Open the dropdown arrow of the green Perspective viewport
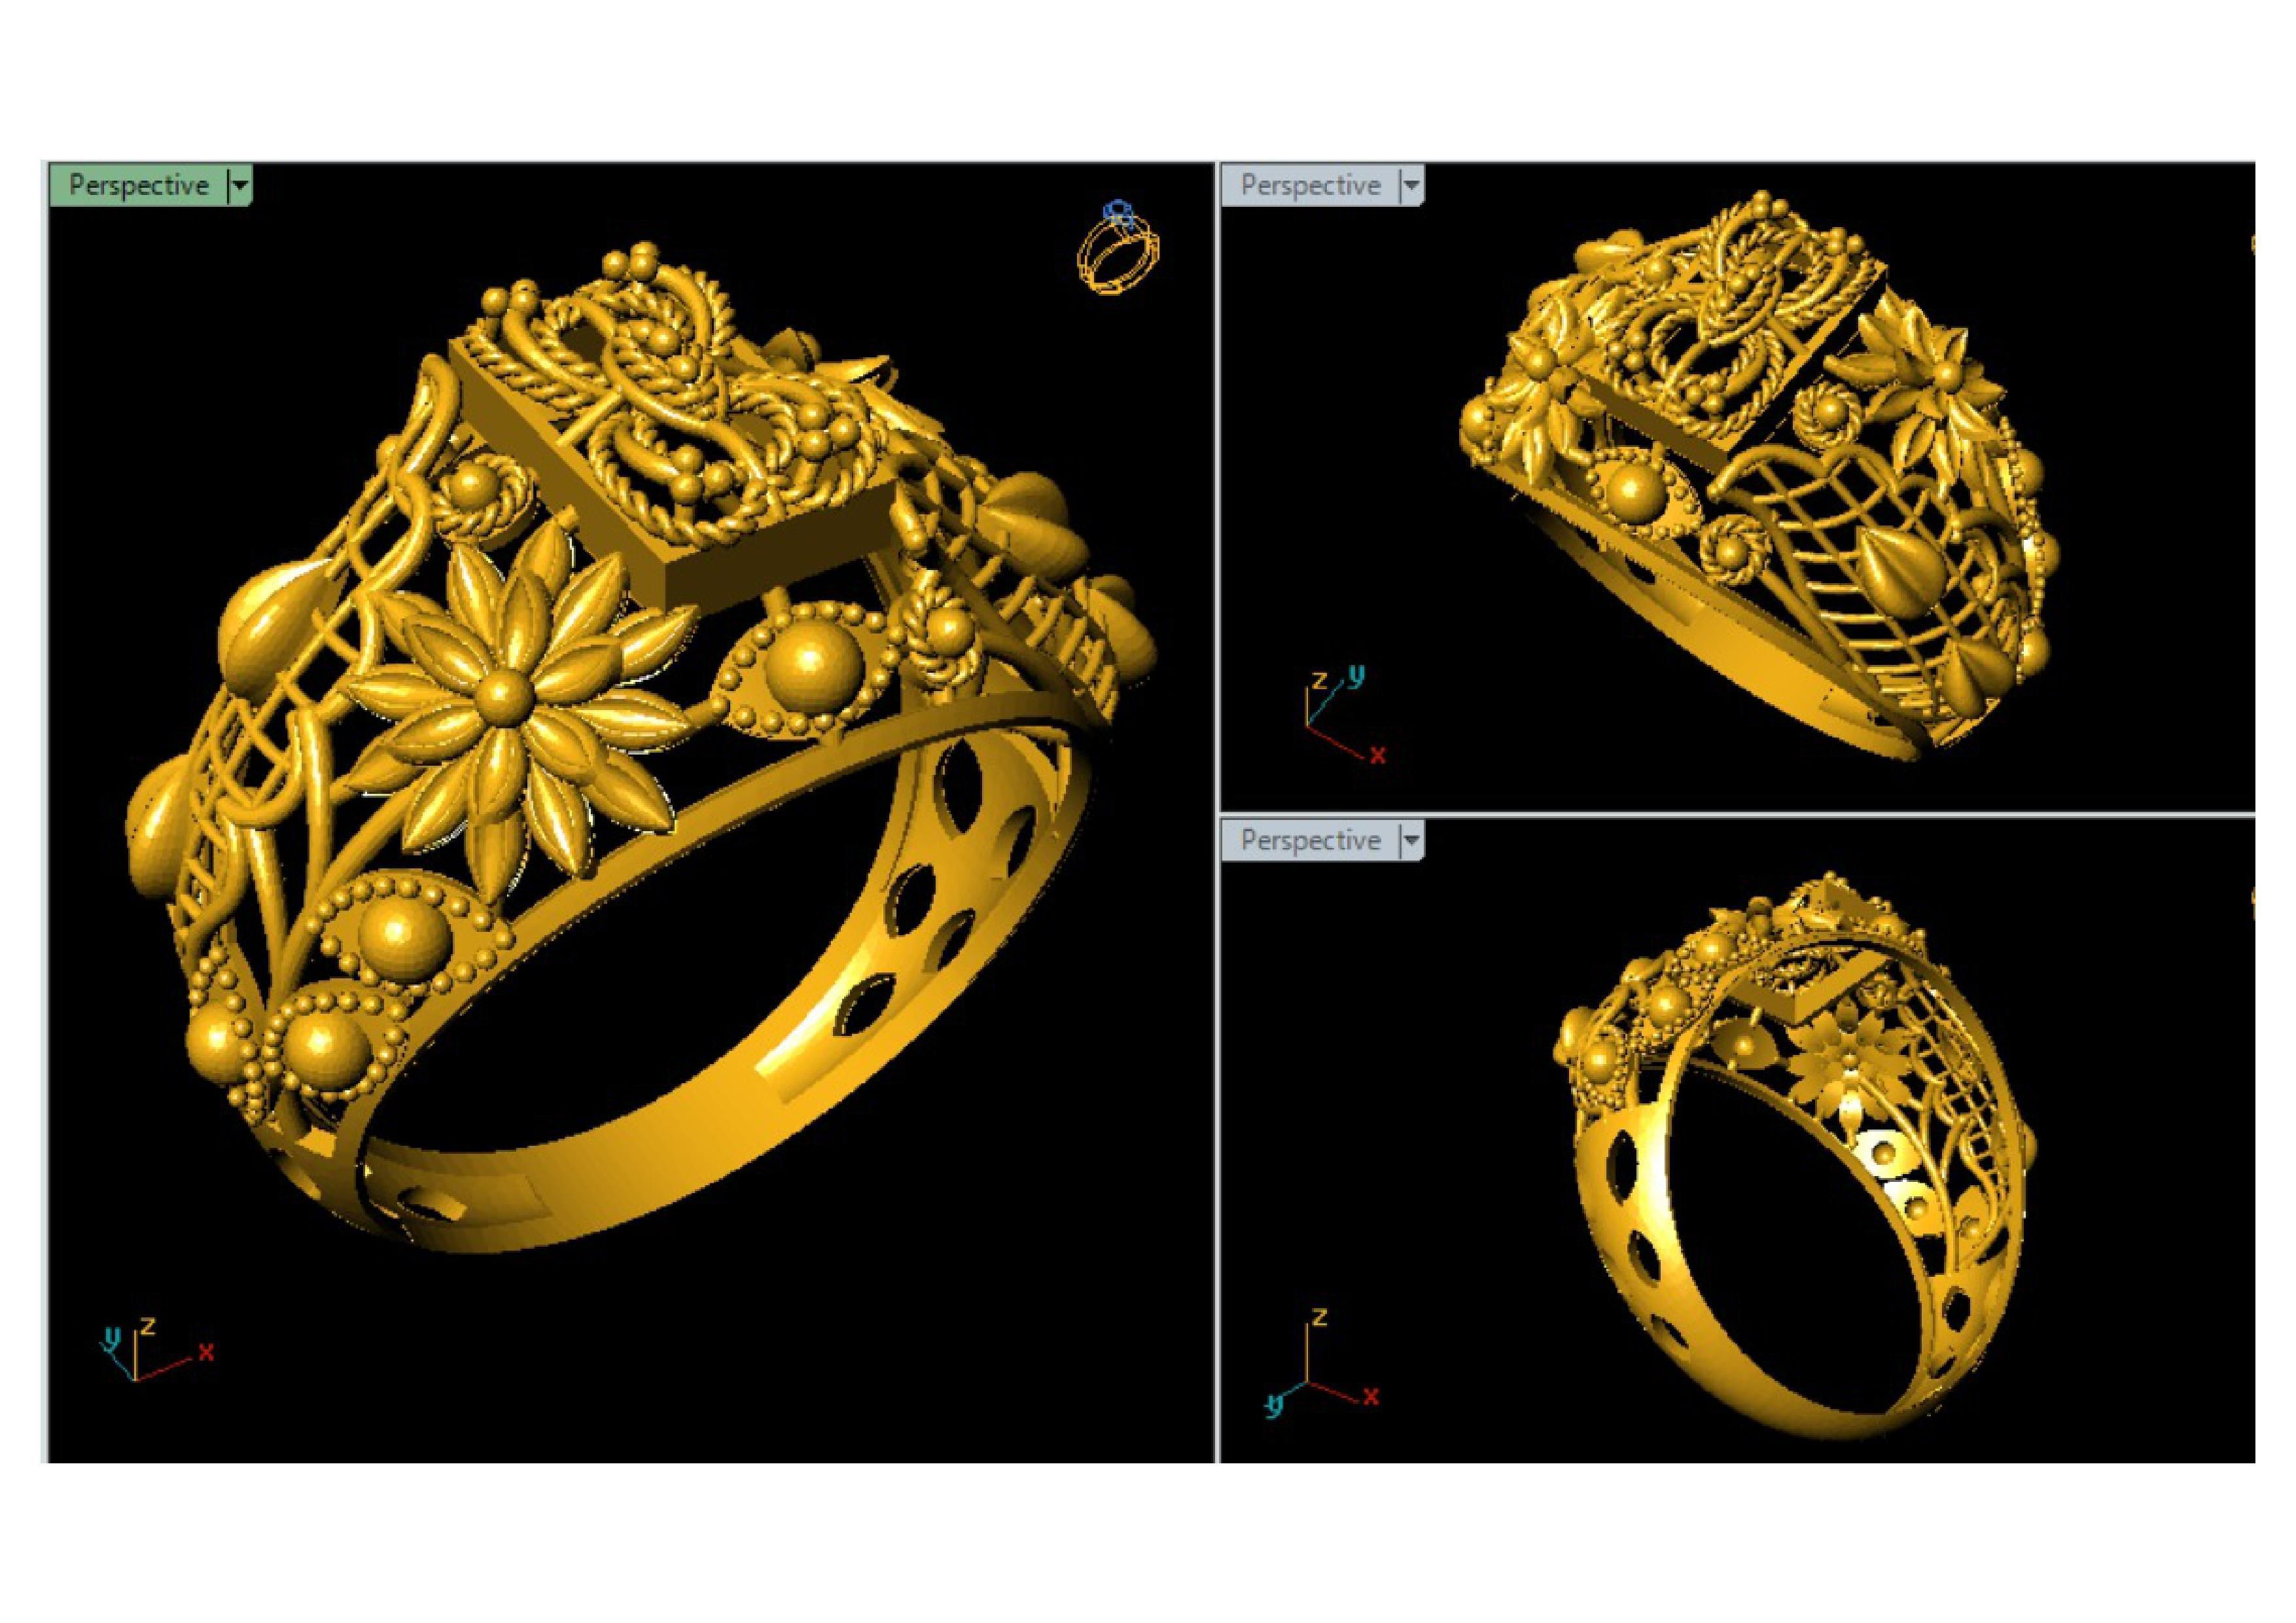Screen dimensions: 2296x1623 pyautogui.click(x=240, y=186)
